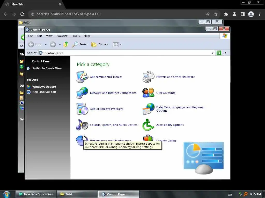This screenshot has height=198, width=265.
Task: Expand the Address bar dropdown
Action: pyautogui.click(x=212, y=53)
